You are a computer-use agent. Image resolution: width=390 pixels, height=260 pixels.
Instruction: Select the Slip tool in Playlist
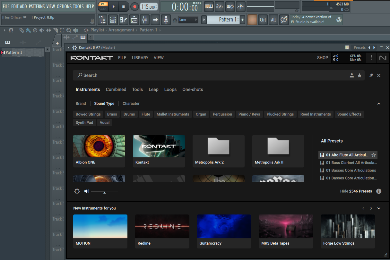pyautogui.click(x=48, y=30)
